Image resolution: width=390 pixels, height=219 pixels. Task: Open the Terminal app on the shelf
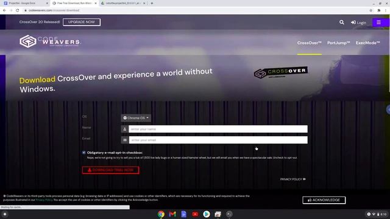(x=229, y=214)
